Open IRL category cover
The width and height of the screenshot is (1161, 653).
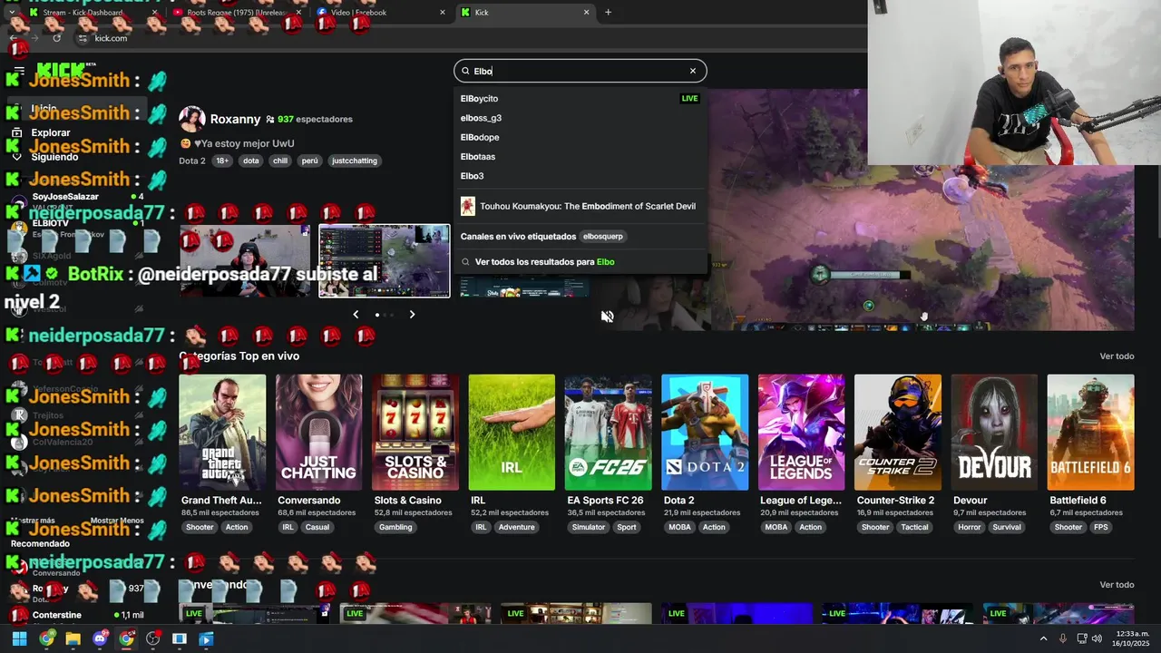(x=512, y=433)
